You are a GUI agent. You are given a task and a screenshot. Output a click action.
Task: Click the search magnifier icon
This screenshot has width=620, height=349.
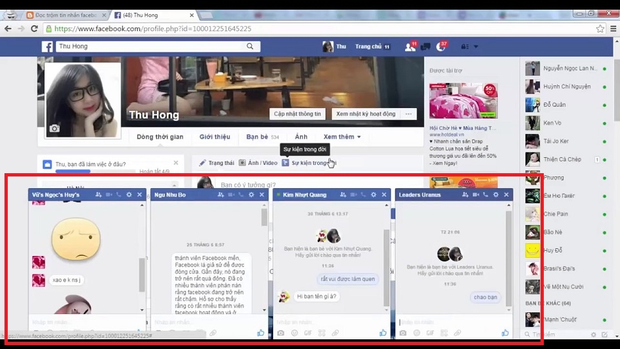[x=250, y=47]
